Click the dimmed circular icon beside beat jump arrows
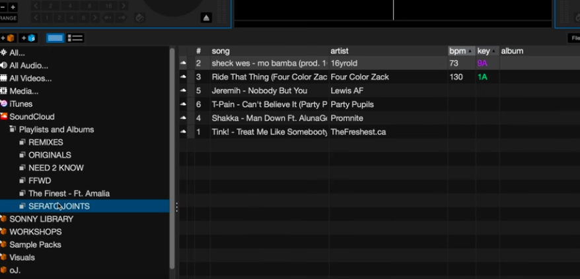Screen dimensions: 580x279 click(x=139, y=18)
